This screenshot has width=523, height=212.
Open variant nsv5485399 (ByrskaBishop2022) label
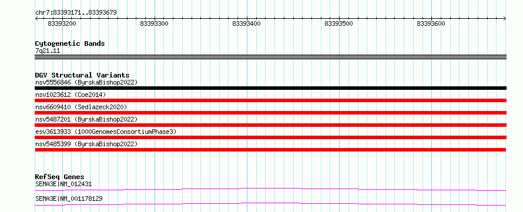(86, 144)
